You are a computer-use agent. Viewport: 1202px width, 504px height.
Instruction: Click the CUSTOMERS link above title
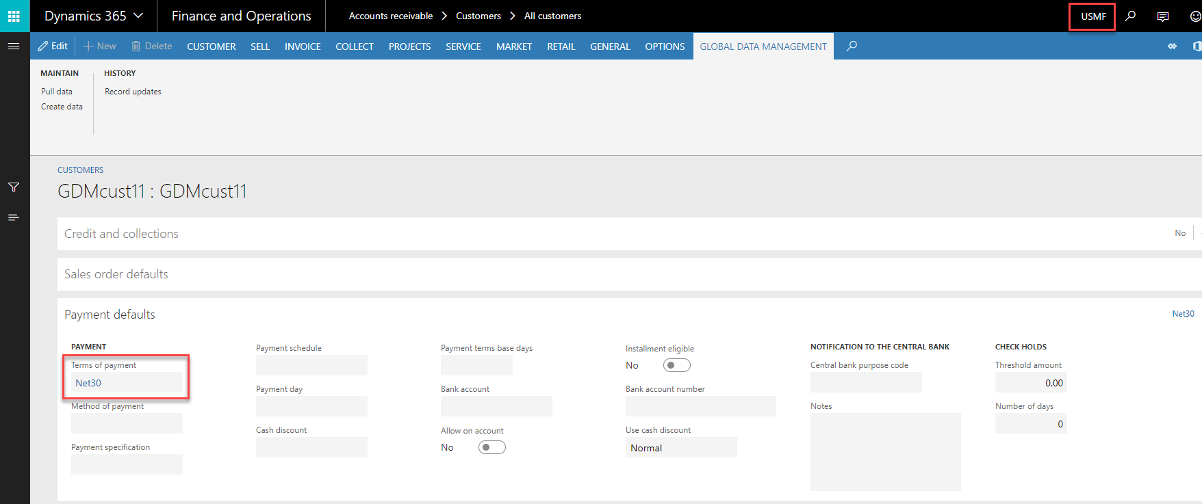[81, 170]
